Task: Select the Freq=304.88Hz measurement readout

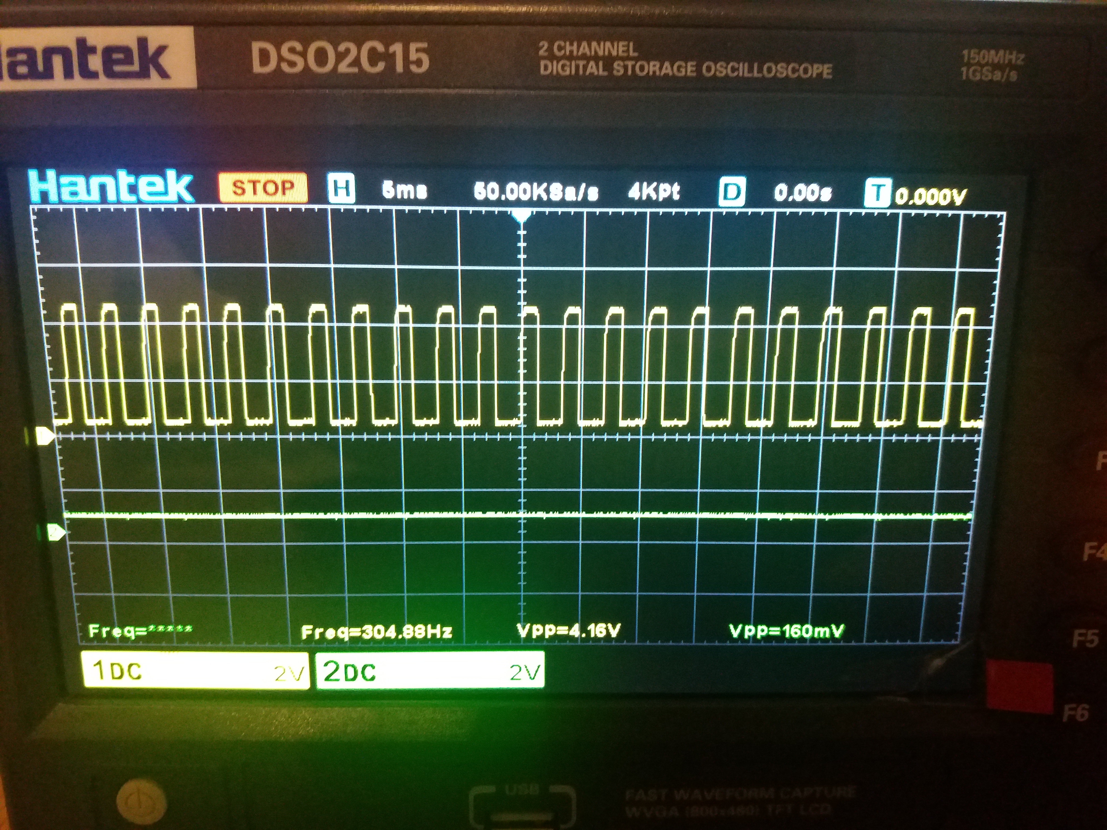Action: tap(376, 632)
